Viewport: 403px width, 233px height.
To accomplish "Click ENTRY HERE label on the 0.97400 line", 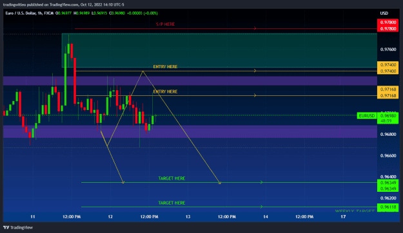I will tap(165, 67).
